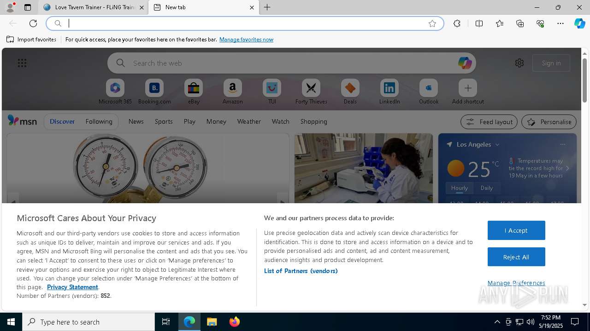The image size is (590, 331).
Task: Open File Explorer from taskbar
Action: pos(212,322)
